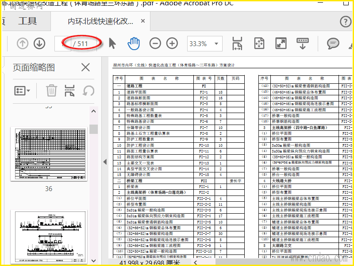Image resolution: width=354 pixels, height=266 pixels.
Task: Zoom out with the minus button
Action: 155,43
